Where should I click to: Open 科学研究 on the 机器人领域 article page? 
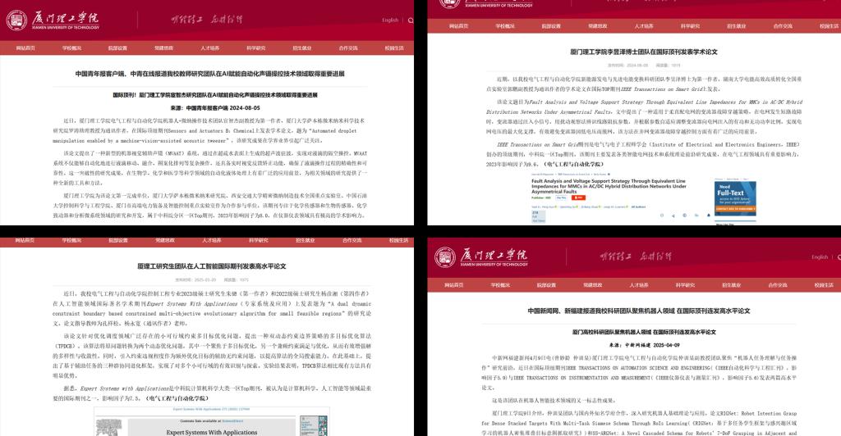pyautogui.click(x=685, y=285)
